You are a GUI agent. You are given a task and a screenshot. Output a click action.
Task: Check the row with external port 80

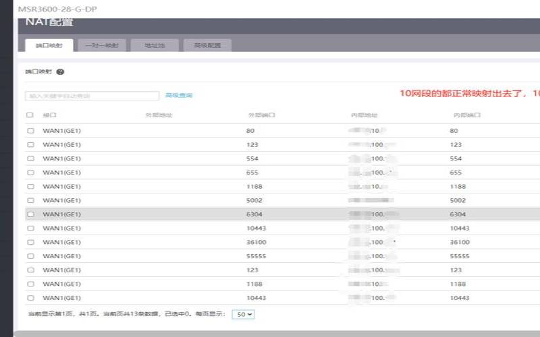pos(30,131)
